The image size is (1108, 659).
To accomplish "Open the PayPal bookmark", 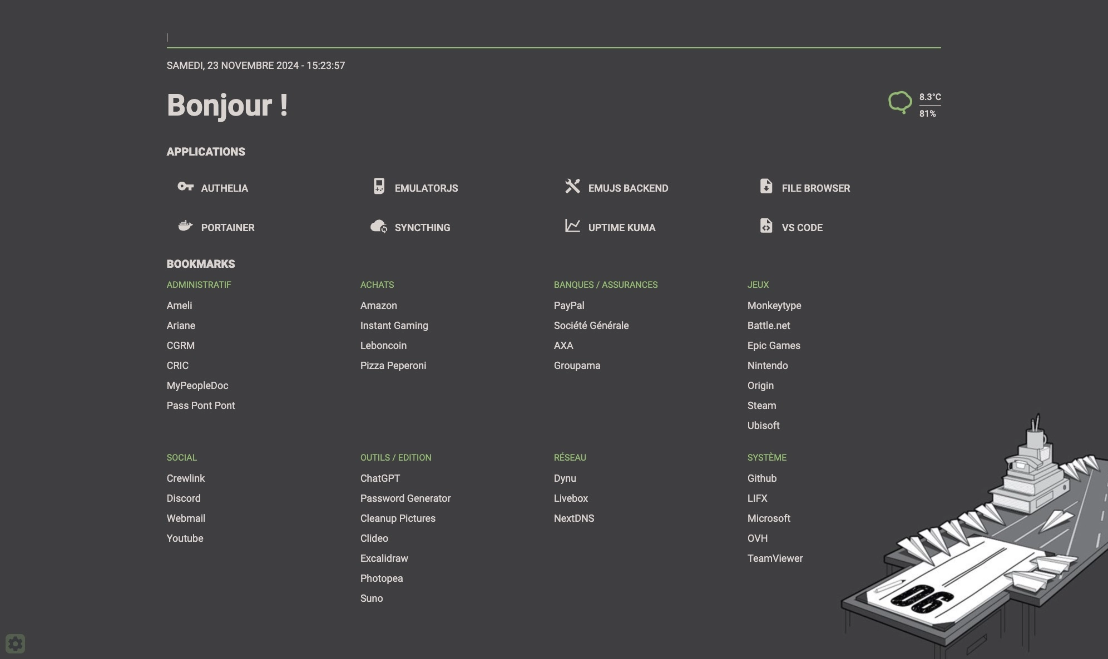I will pos(569,306).
